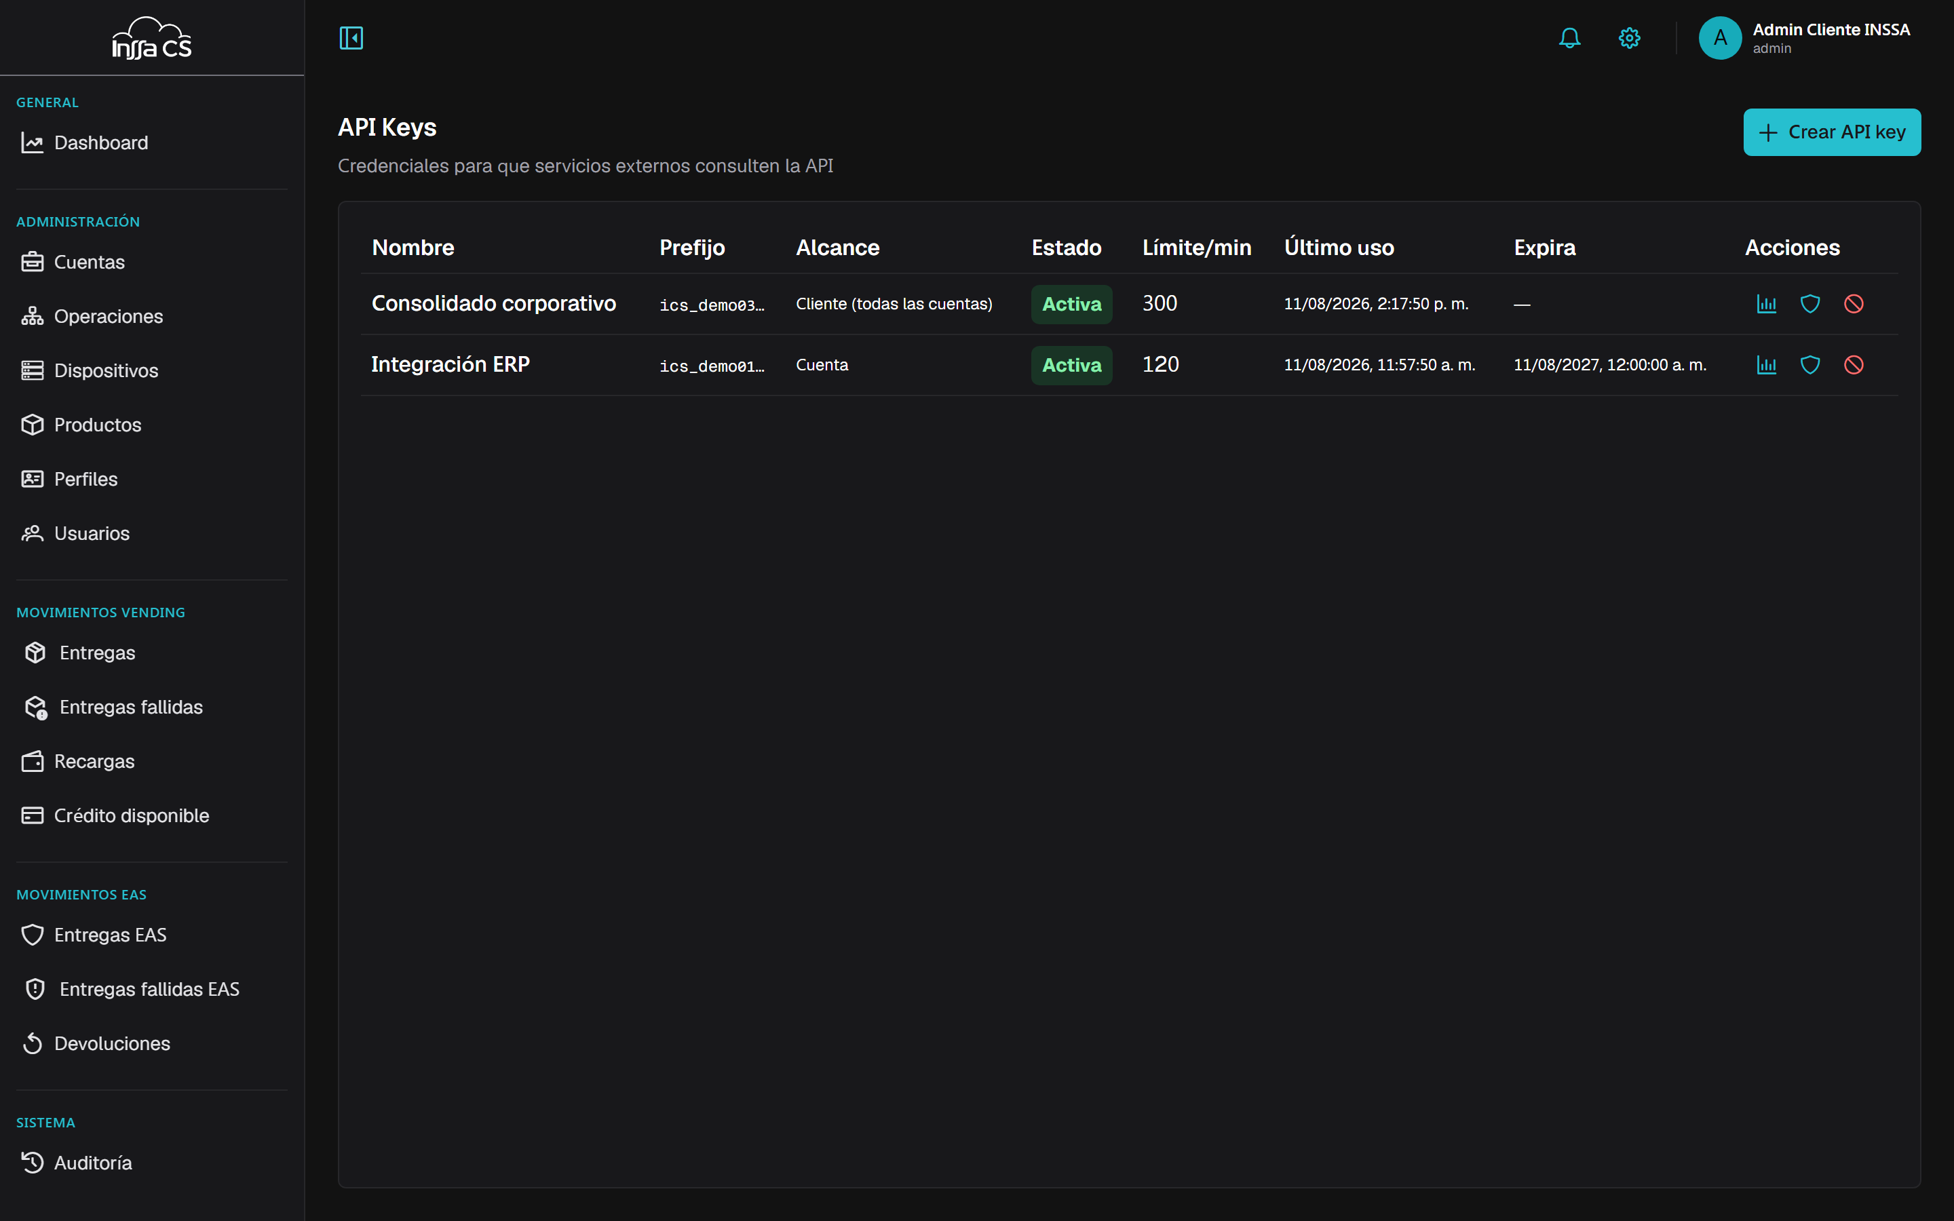View usage stats for Consolidado corporativo key
Screen dimensions: 1954x1221
[x=1767, y=304]
